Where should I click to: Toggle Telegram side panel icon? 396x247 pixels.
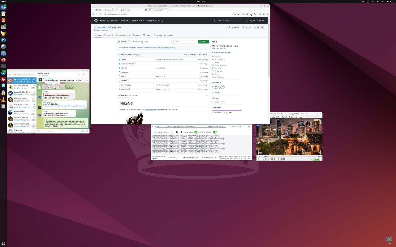pyautogui.click(x=83, y=74)
